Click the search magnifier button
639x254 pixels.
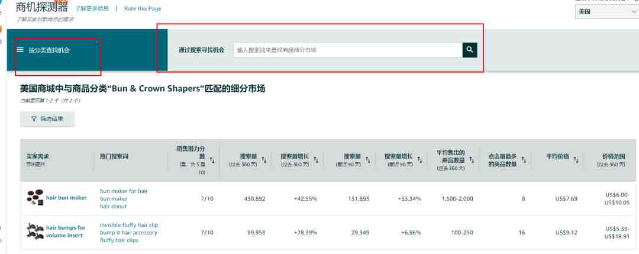pos(469,50)
